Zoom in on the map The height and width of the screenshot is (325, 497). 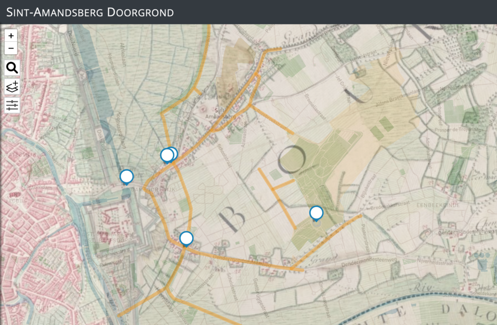(11, 35)
